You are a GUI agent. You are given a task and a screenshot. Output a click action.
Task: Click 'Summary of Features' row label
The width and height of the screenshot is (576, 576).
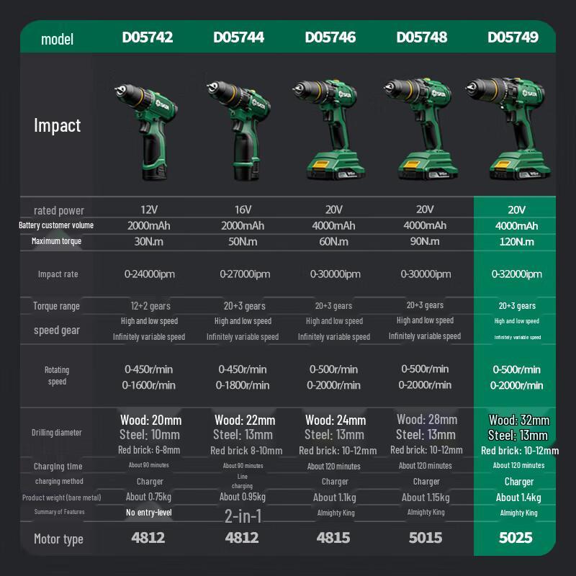click(x=60, y=512)
